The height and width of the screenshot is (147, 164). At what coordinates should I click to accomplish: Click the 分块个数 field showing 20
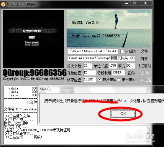tap(88, 66)
